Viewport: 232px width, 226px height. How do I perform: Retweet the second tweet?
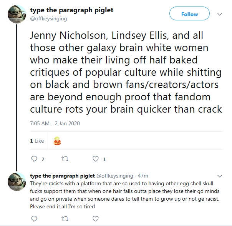click(x=65, y=218)
